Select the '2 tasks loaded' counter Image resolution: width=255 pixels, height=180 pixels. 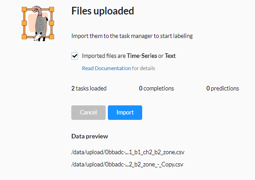tap(89, 88)
